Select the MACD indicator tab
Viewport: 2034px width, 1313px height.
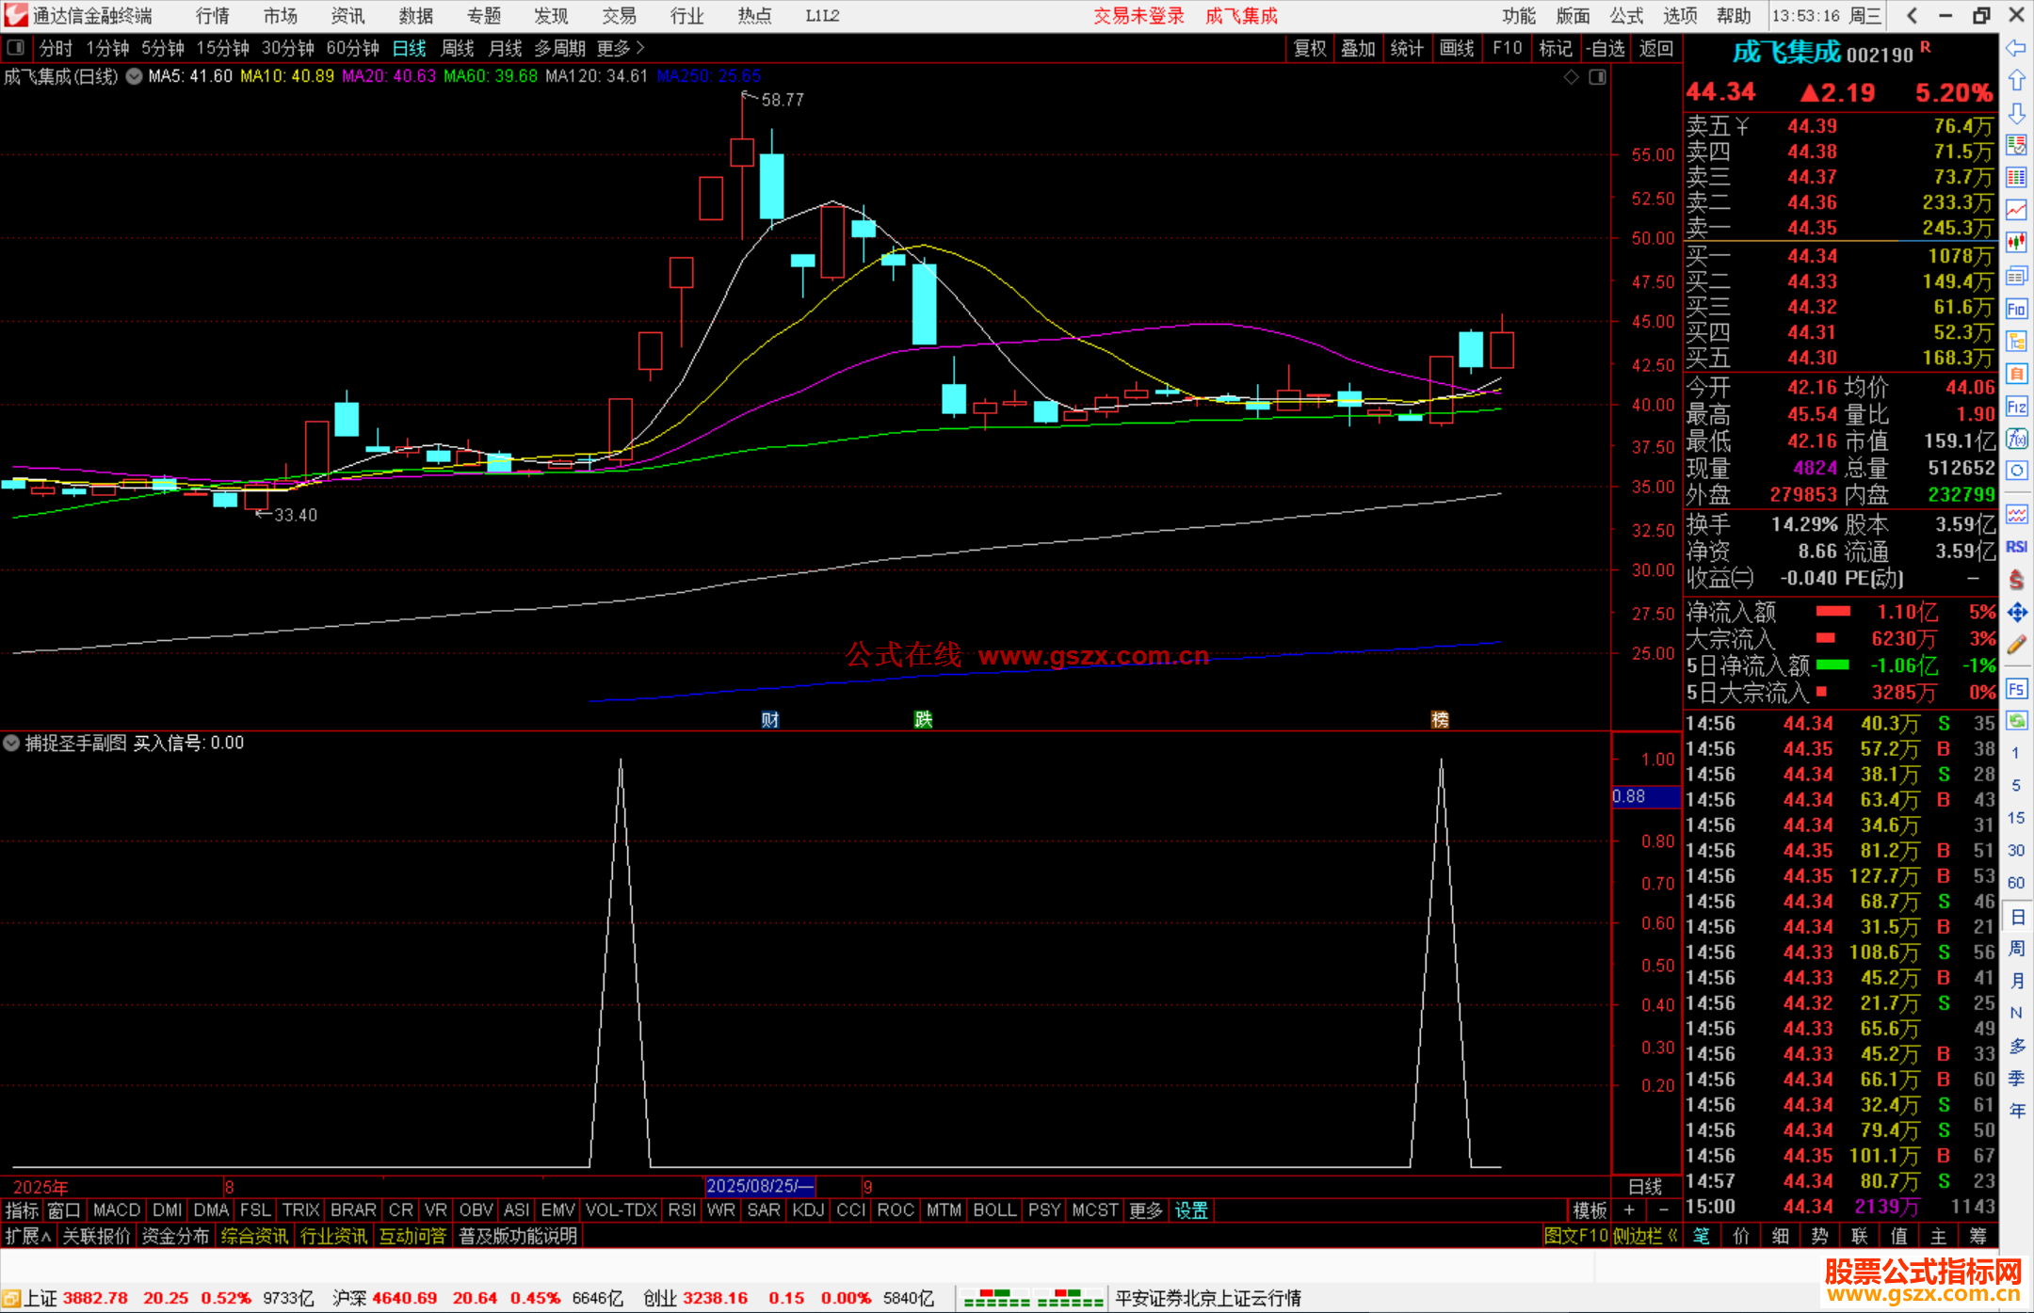tap(117, 1210)
